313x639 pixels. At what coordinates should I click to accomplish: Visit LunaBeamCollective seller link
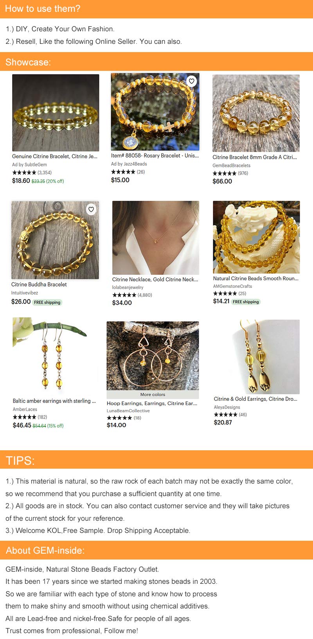point(128,411)
